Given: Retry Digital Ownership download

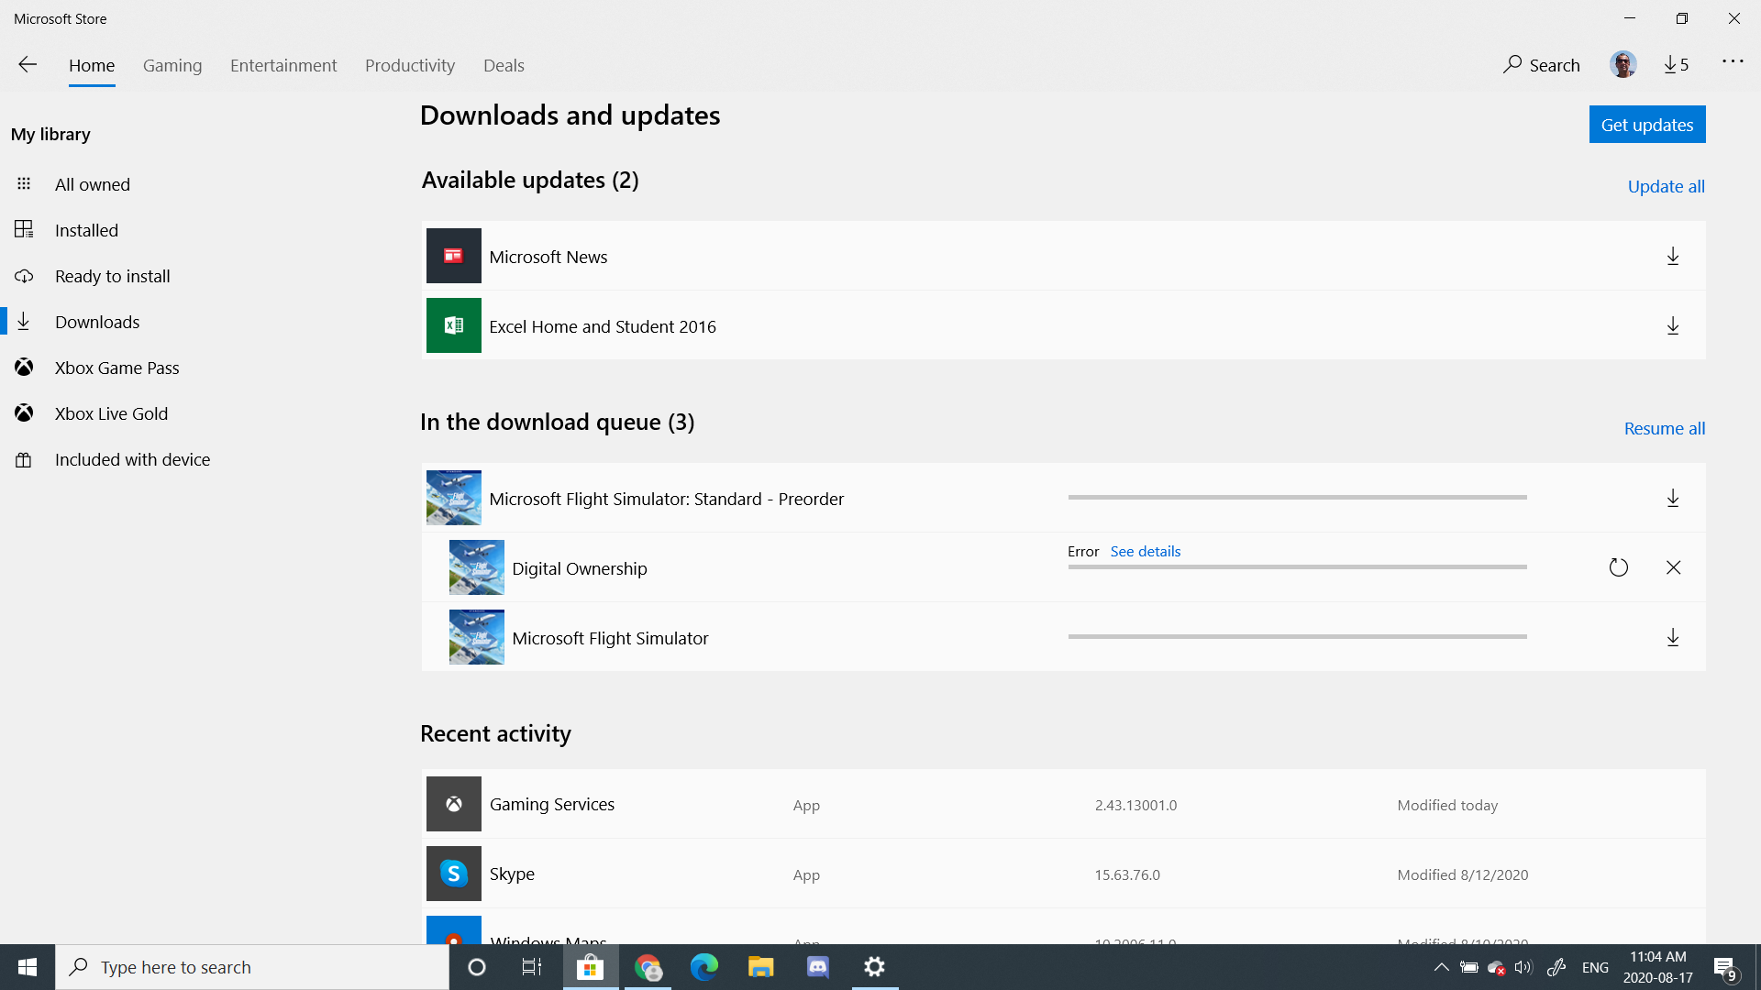Looking at the screenshot, I should coord(1619,567).
